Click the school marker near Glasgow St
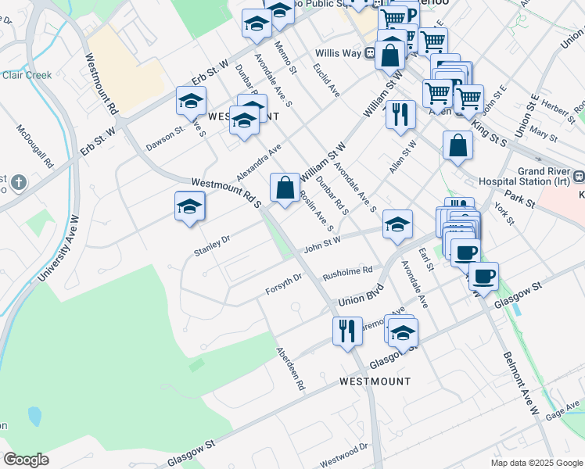The width and height of the screenshot is (585, 469). 404,332
